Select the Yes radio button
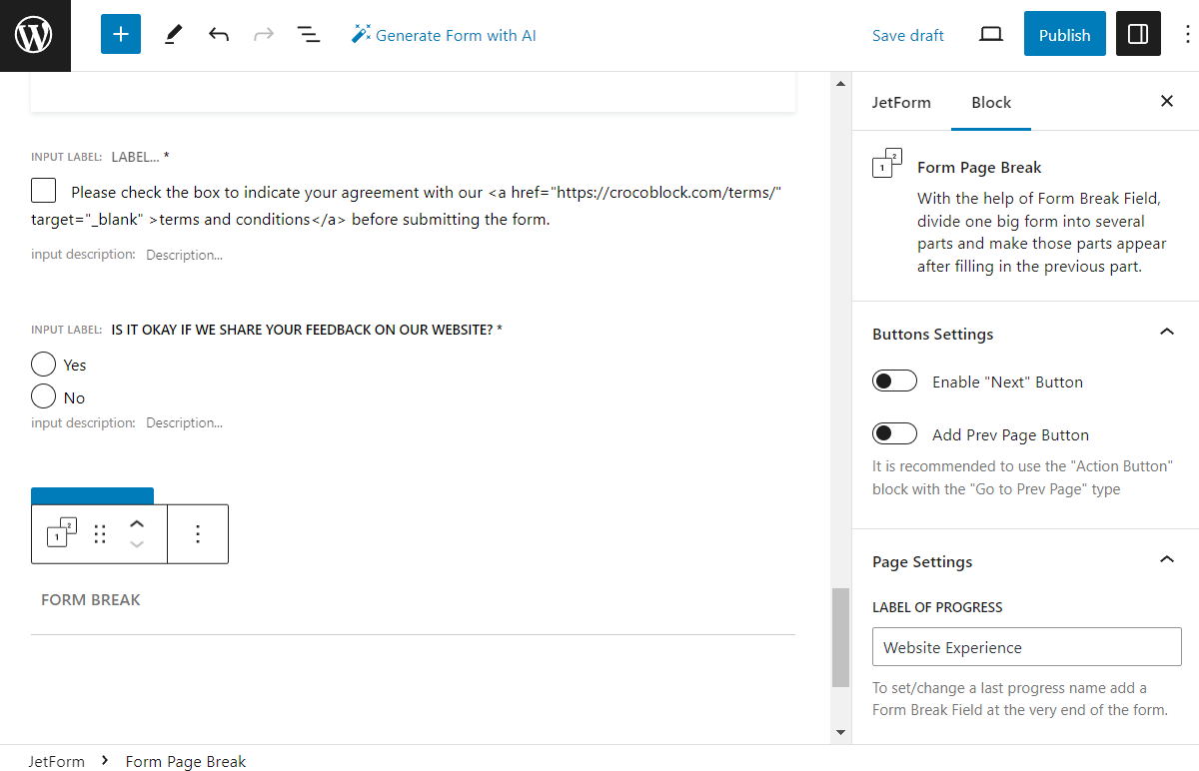 (x=43, y=364)
